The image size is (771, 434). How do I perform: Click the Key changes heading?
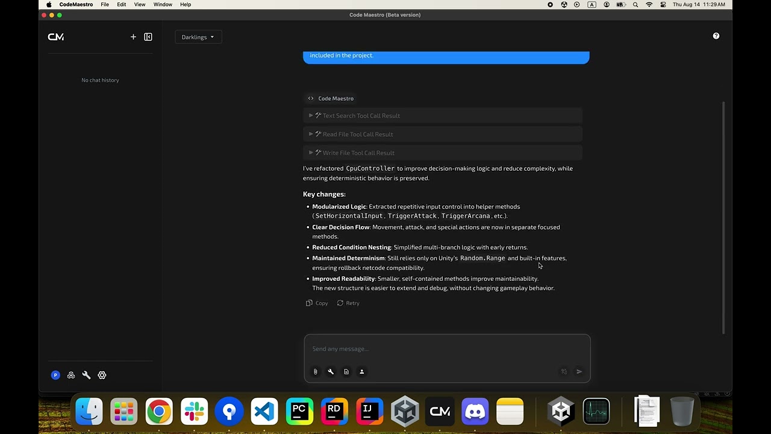(324, 194)
